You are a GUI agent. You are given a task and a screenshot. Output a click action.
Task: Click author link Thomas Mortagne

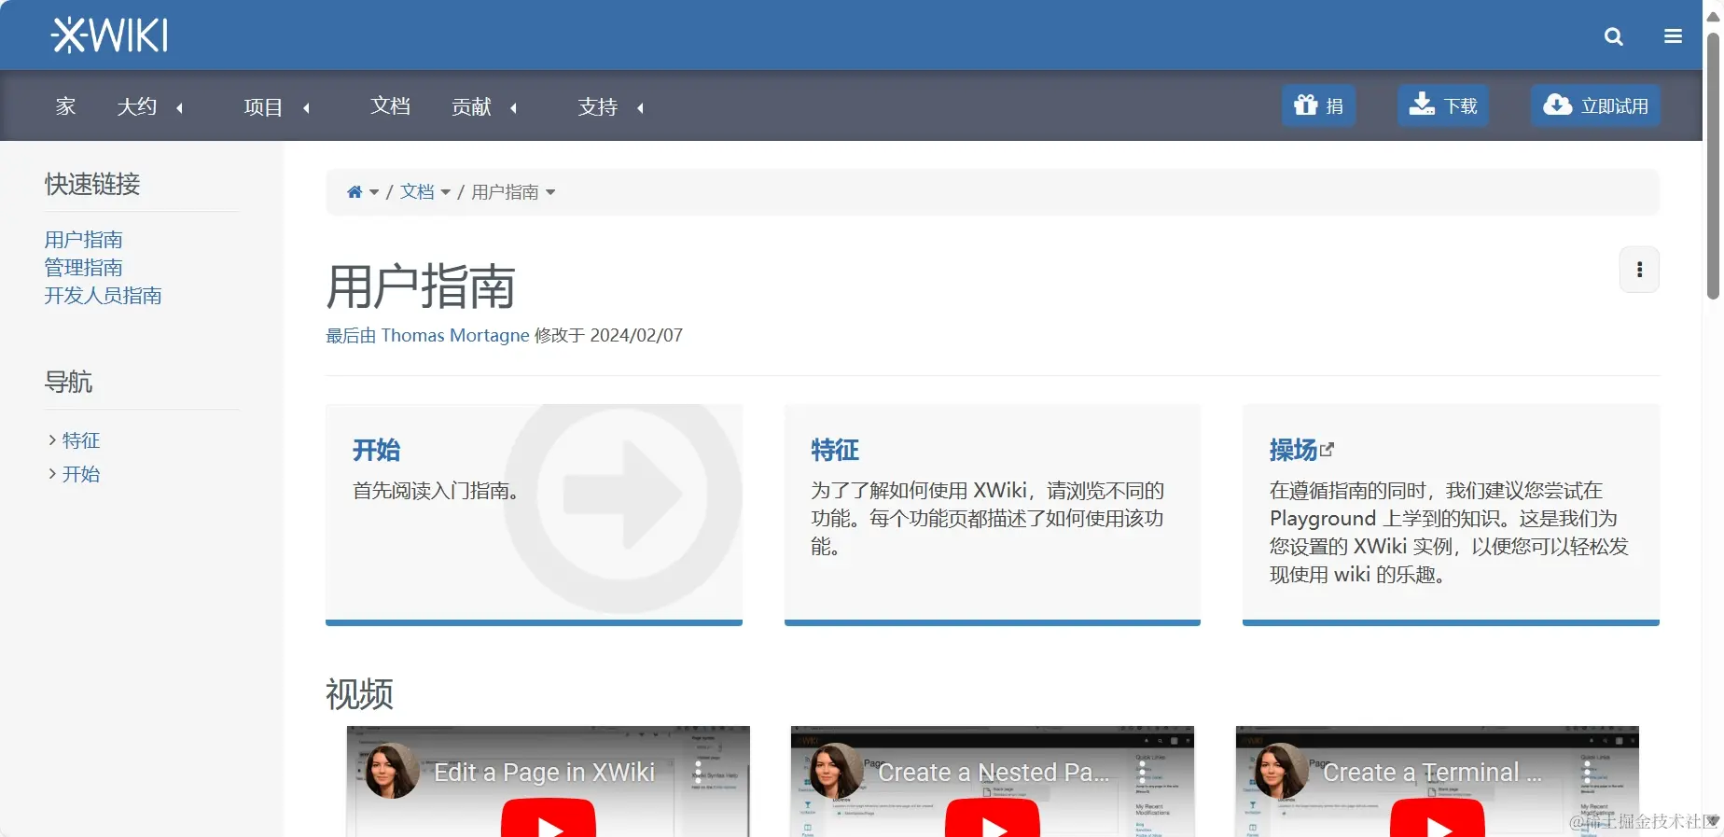pos(455,335)
